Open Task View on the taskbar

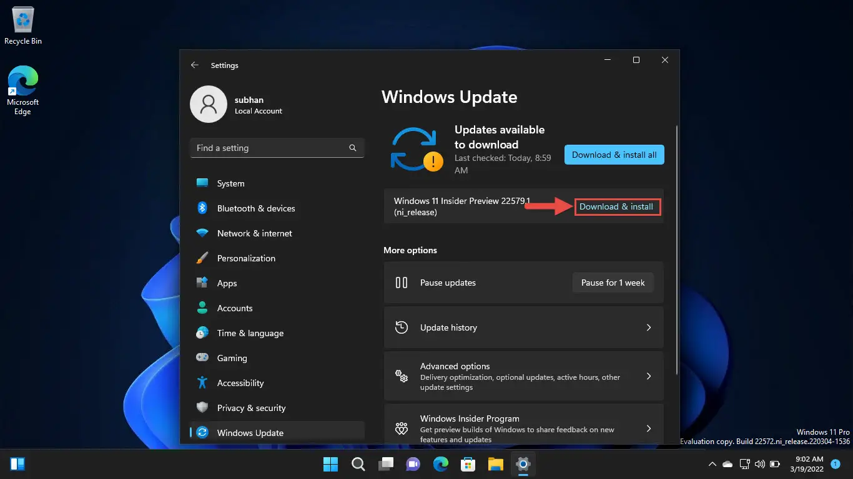(x=385, y=464)
